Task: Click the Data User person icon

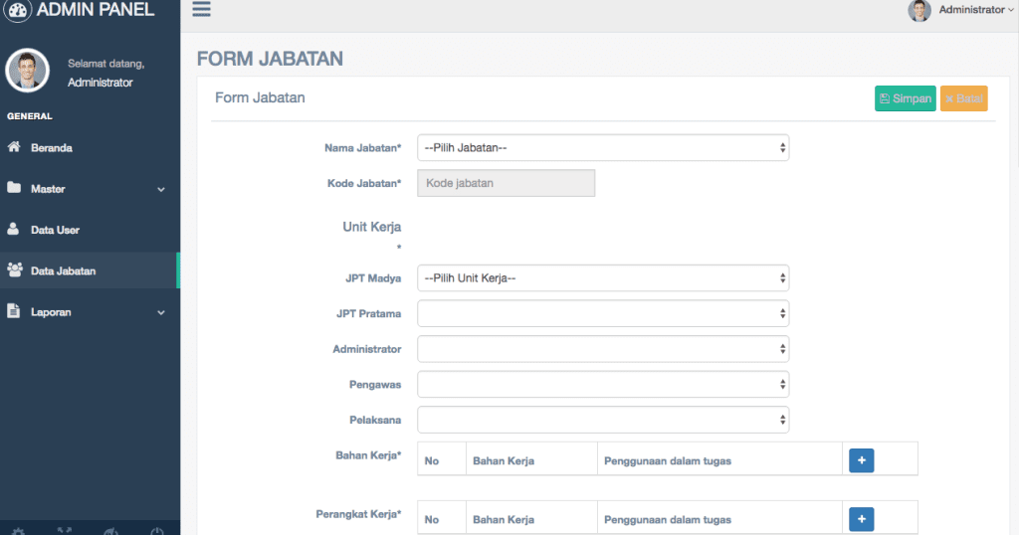Action: point(14,229)
